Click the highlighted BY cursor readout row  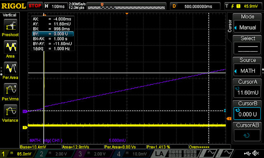53,34
